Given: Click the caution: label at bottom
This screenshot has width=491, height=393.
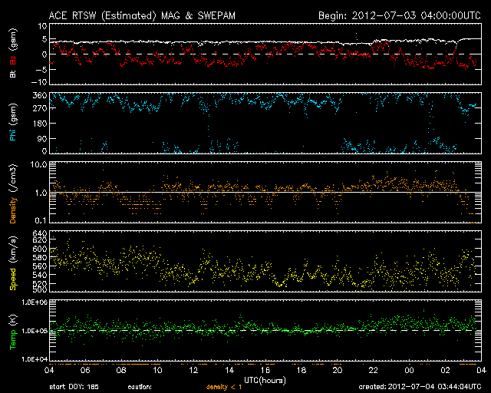Looking at the screenshot, I should pyautogui.click(x=140, y=388).
